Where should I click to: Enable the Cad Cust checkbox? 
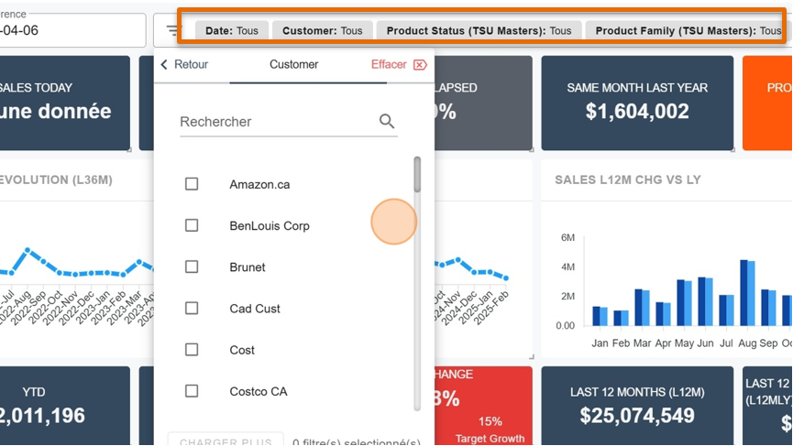(192, 309)
